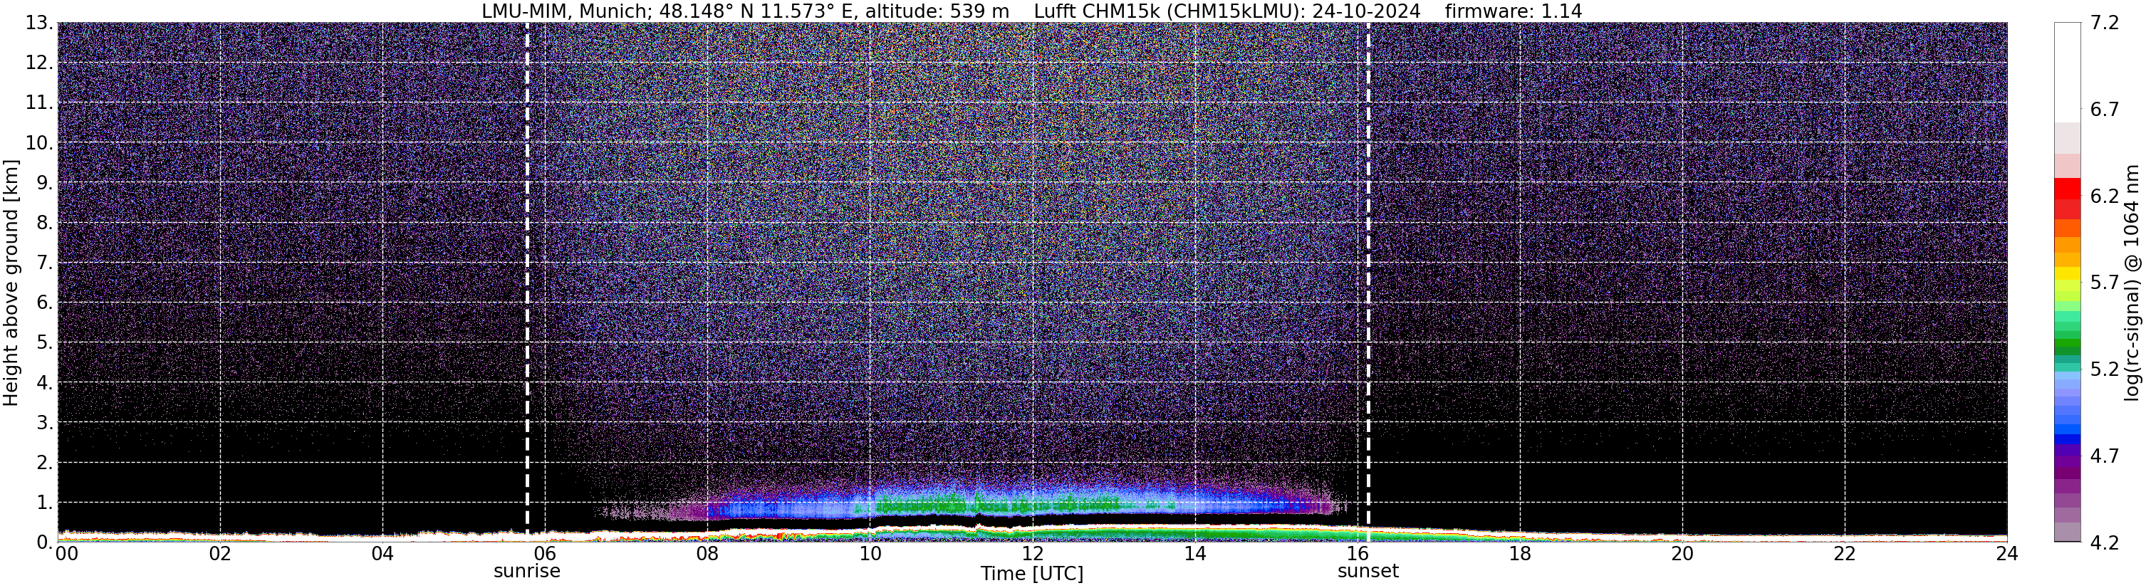Image resolution: width=2146 pixels, height=588 pixels.
Task: Click the height axis tick label 10
Action: pyautogui.click(x=40, y=143)
